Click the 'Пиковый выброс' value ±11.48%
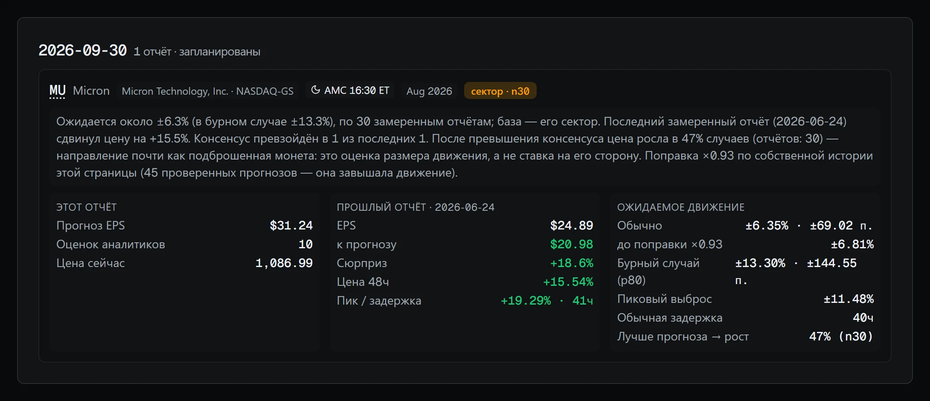 point(849,299)
